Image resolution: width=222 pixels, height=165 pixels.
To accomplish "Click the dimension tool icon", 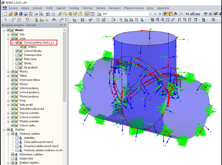I will pyautogui.click(x=54, y=20).
